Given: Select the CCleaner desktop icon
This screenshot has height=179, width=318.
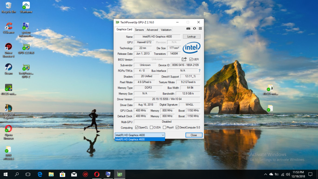Looking at the screenshot, I should click(x=8, y=28).
